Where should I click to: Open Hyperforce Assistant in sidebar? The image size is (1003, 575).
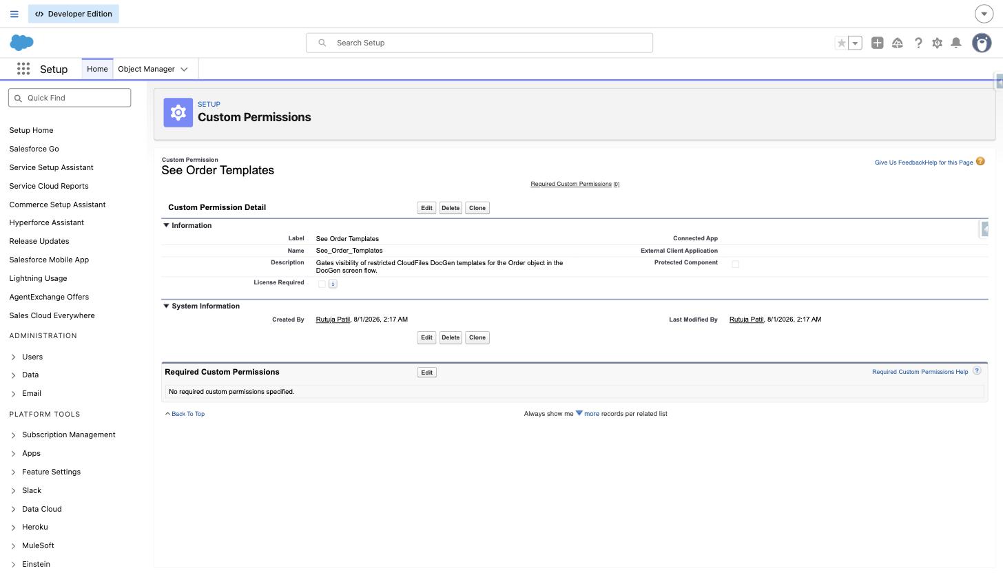47,222
